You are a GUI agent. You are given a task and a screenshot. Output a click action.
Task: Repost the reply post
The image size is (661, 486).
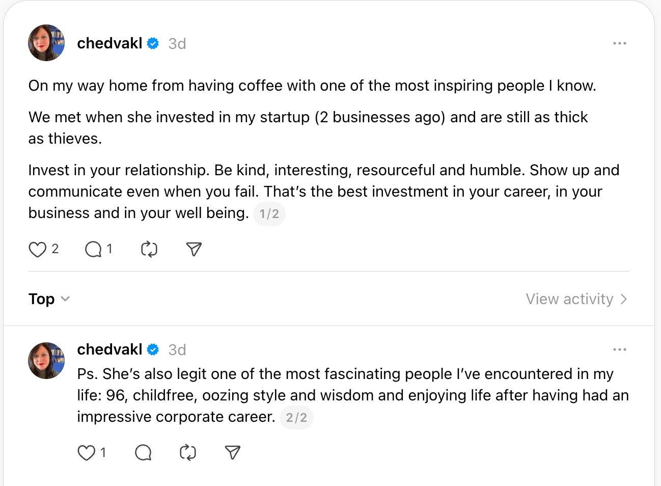pos(187,452)
